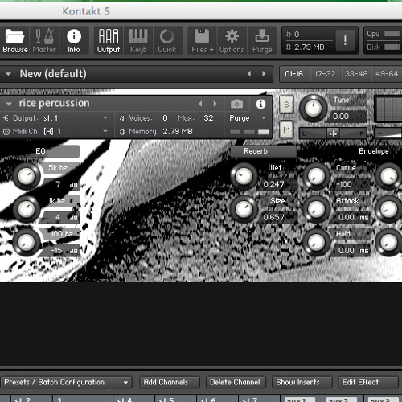Toggle the Info pane

pos(74,40)
